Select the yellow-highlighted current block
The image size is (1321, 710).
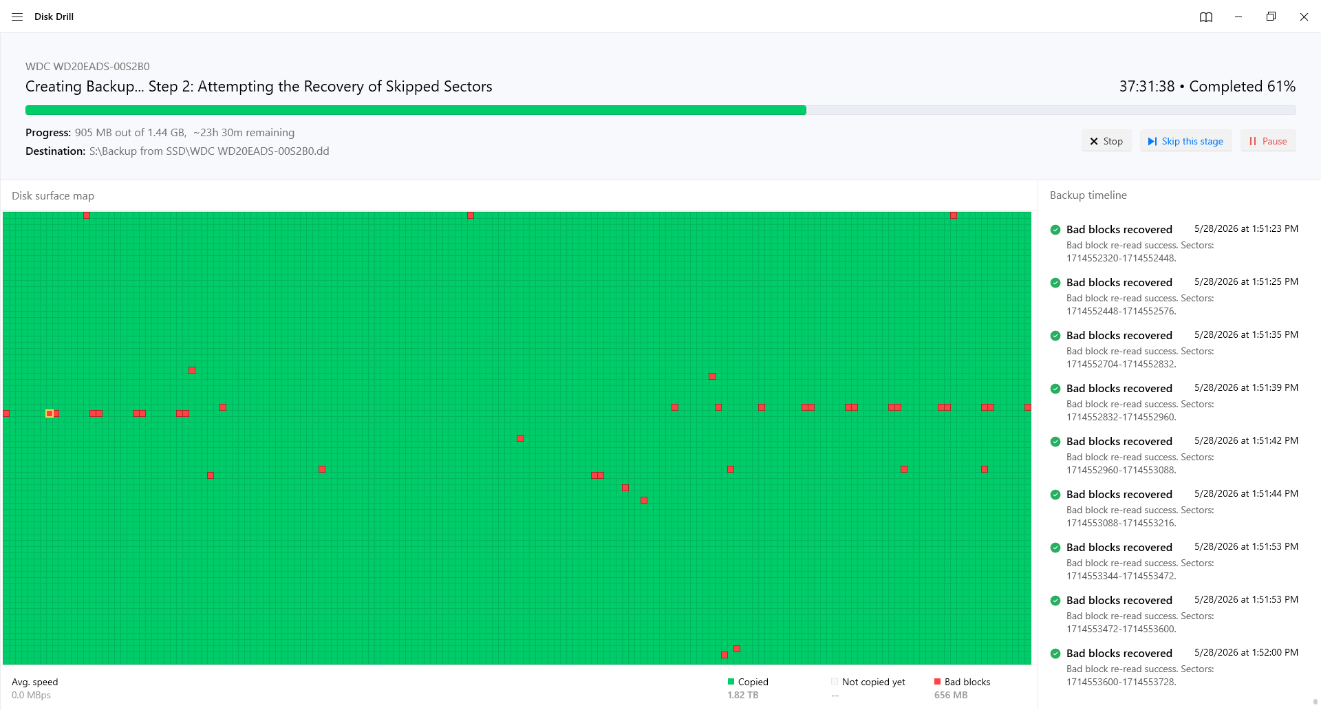tap(50, 413)
